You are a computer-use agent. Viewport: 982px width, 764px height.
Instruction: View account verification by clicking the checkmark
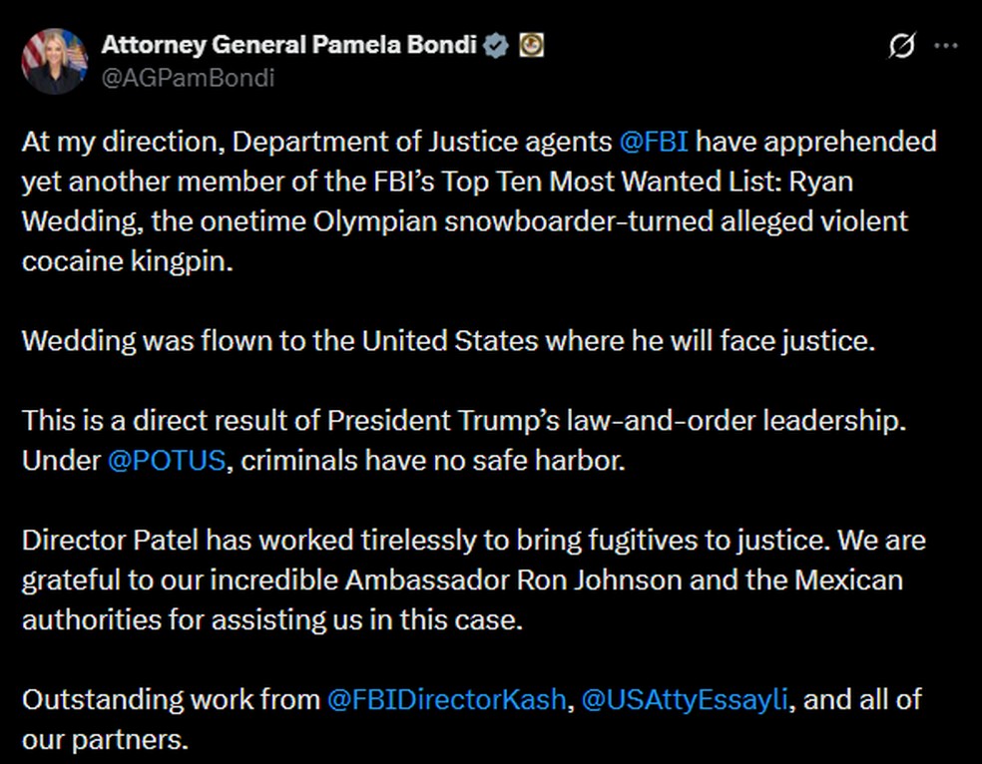[497, 43]
